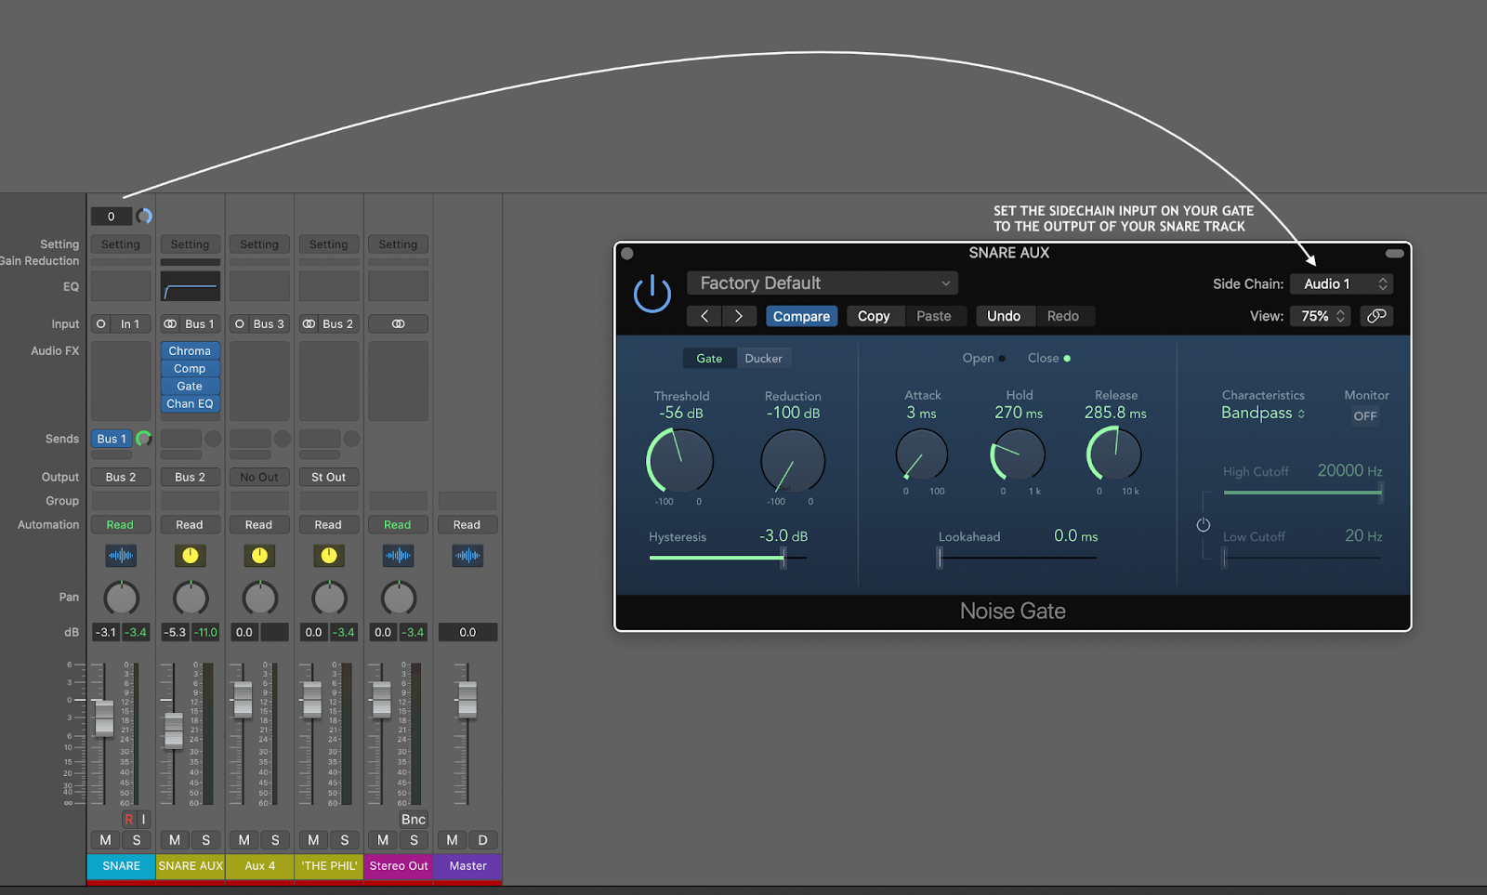Click Aux 4 yellow channel icon
The image size is (1487, 895).
259,556
